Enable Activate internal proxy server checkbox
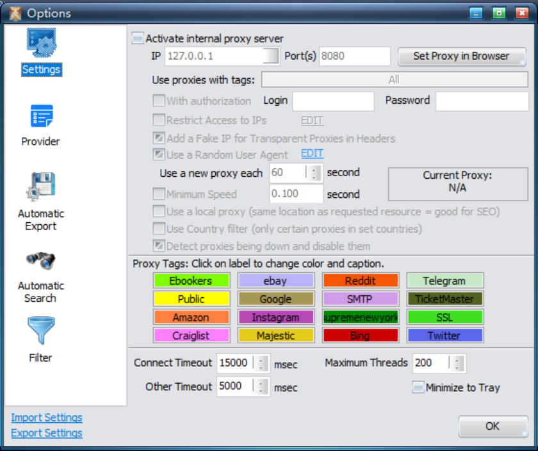The image size is (538, 451). click(138, 38)
